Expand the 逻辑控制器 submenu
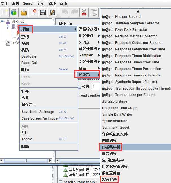The width and height of the screenshot is (171, 183). point(89,29)
